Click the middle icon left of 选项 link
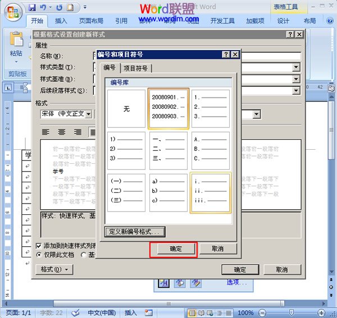Image resolution: width=337 pixels, height=318 pixels. click(180, 283)
